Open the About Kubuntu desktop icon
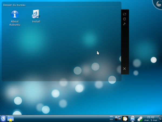Viewport: 162px width, 122px height. click(x=15, y=15)
